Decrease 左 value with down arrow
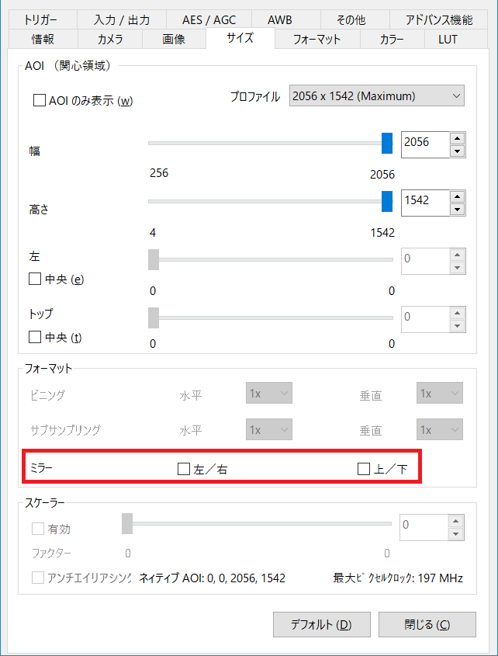 tap(458, 267)
